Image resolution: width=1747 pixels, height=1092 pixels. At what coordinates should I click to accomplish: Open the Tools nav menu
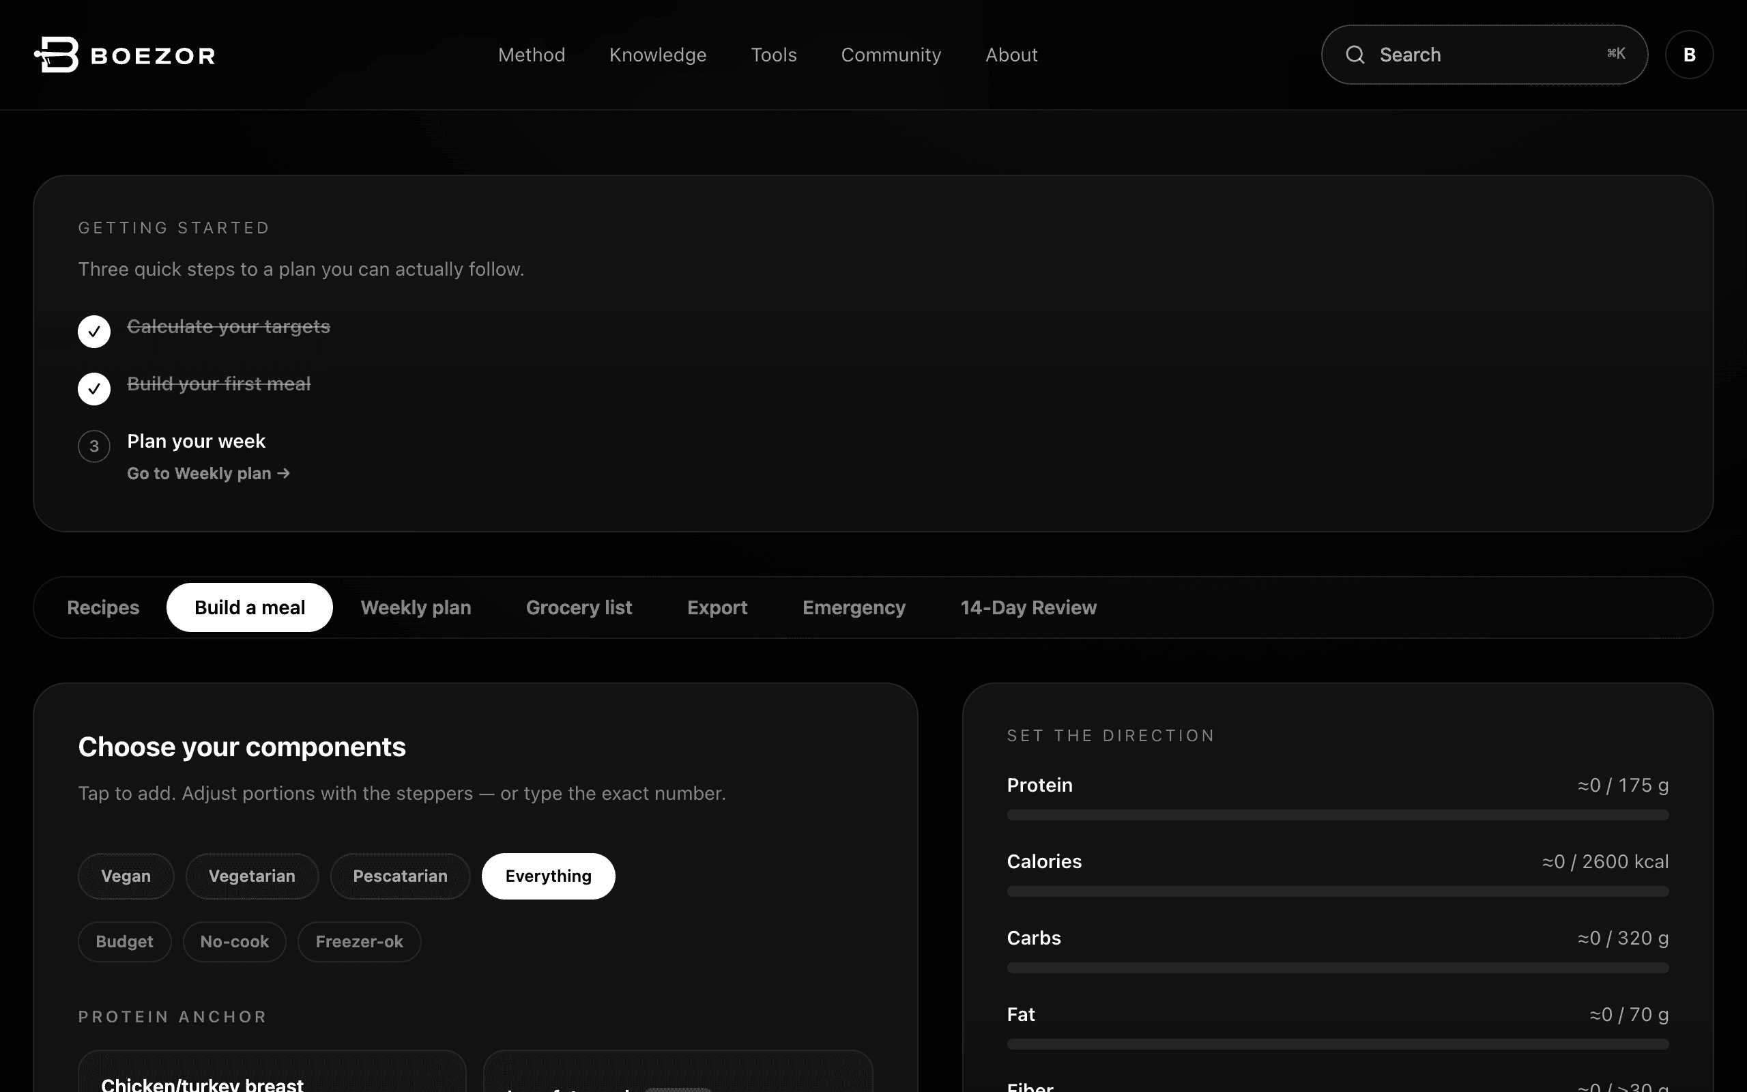pyautogui.click(x=774, y=55)
